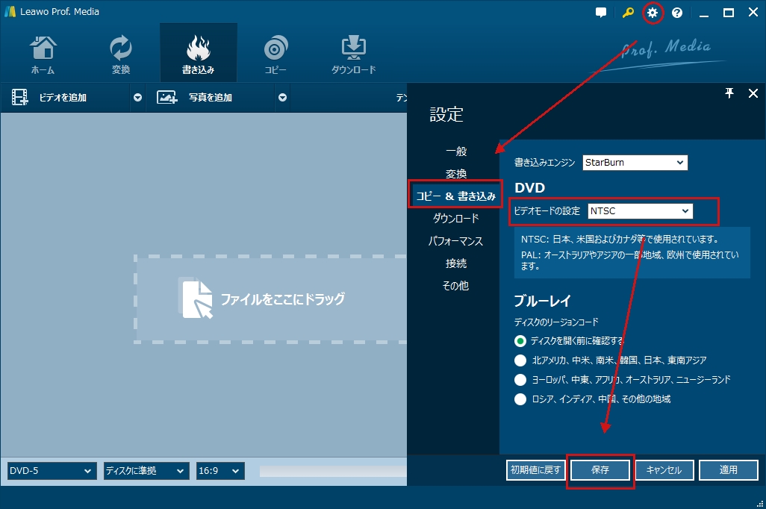Open the Home (ホーム) module
The image size is (766, 509).
tap(43, 54)
